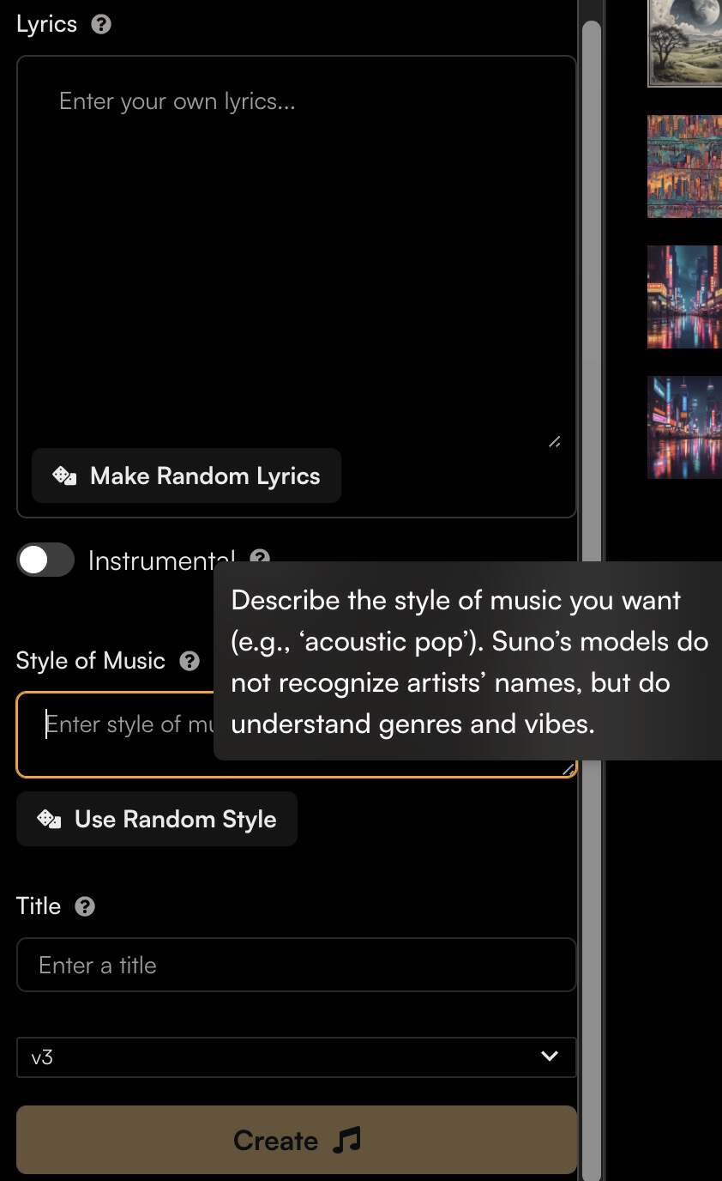The height and width of the screenshot is (1181, 722).
Task: Open the moonlit tree landscape song thumbnail
Action: (x=684, y=41)
